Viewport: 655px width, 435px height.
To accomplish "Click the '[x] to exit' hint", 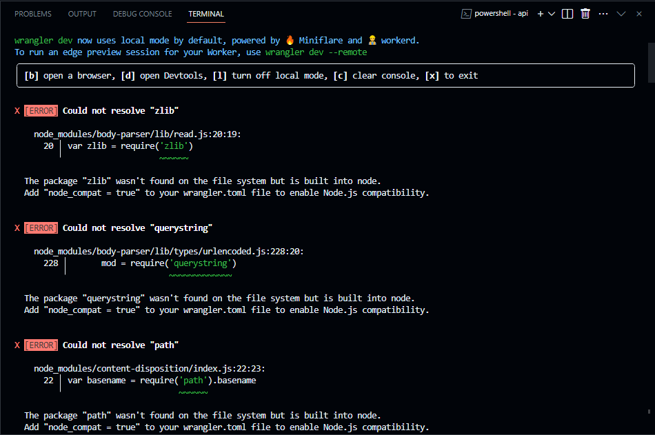I will click(x=452, y=76).
